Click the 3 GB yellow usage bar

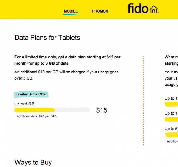pyautogui.click(x=35, y=110)
